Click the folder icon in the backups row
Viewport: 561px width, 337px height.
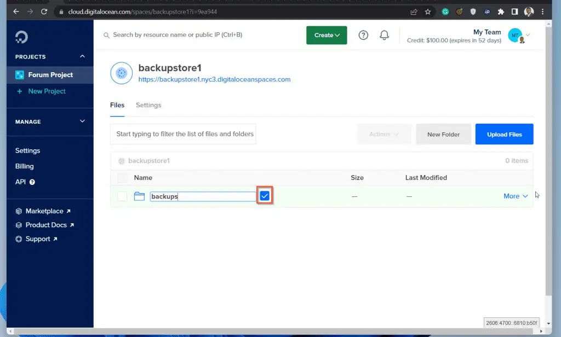(139, 196)
